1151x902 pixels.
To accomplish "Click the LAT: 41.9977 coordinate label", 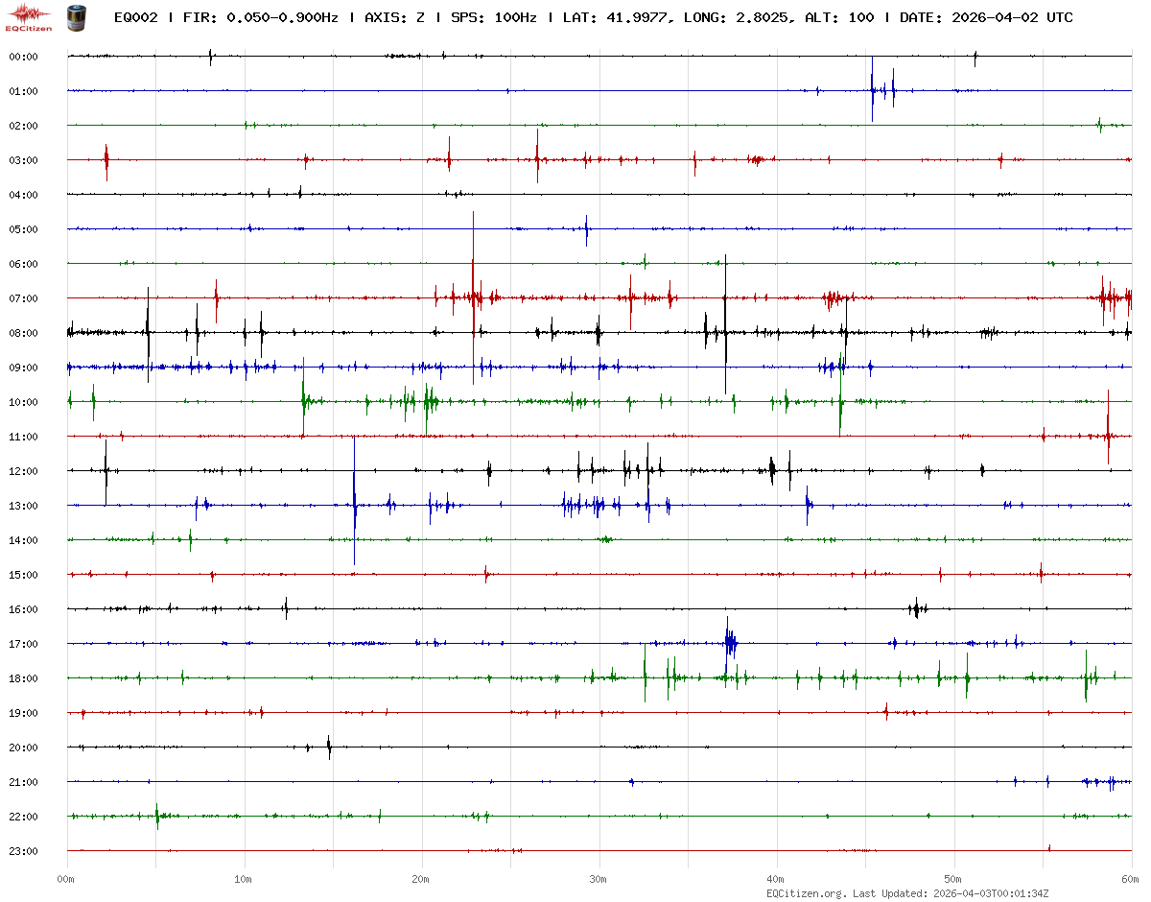I will pyautogui.click(x=612, y=17).
